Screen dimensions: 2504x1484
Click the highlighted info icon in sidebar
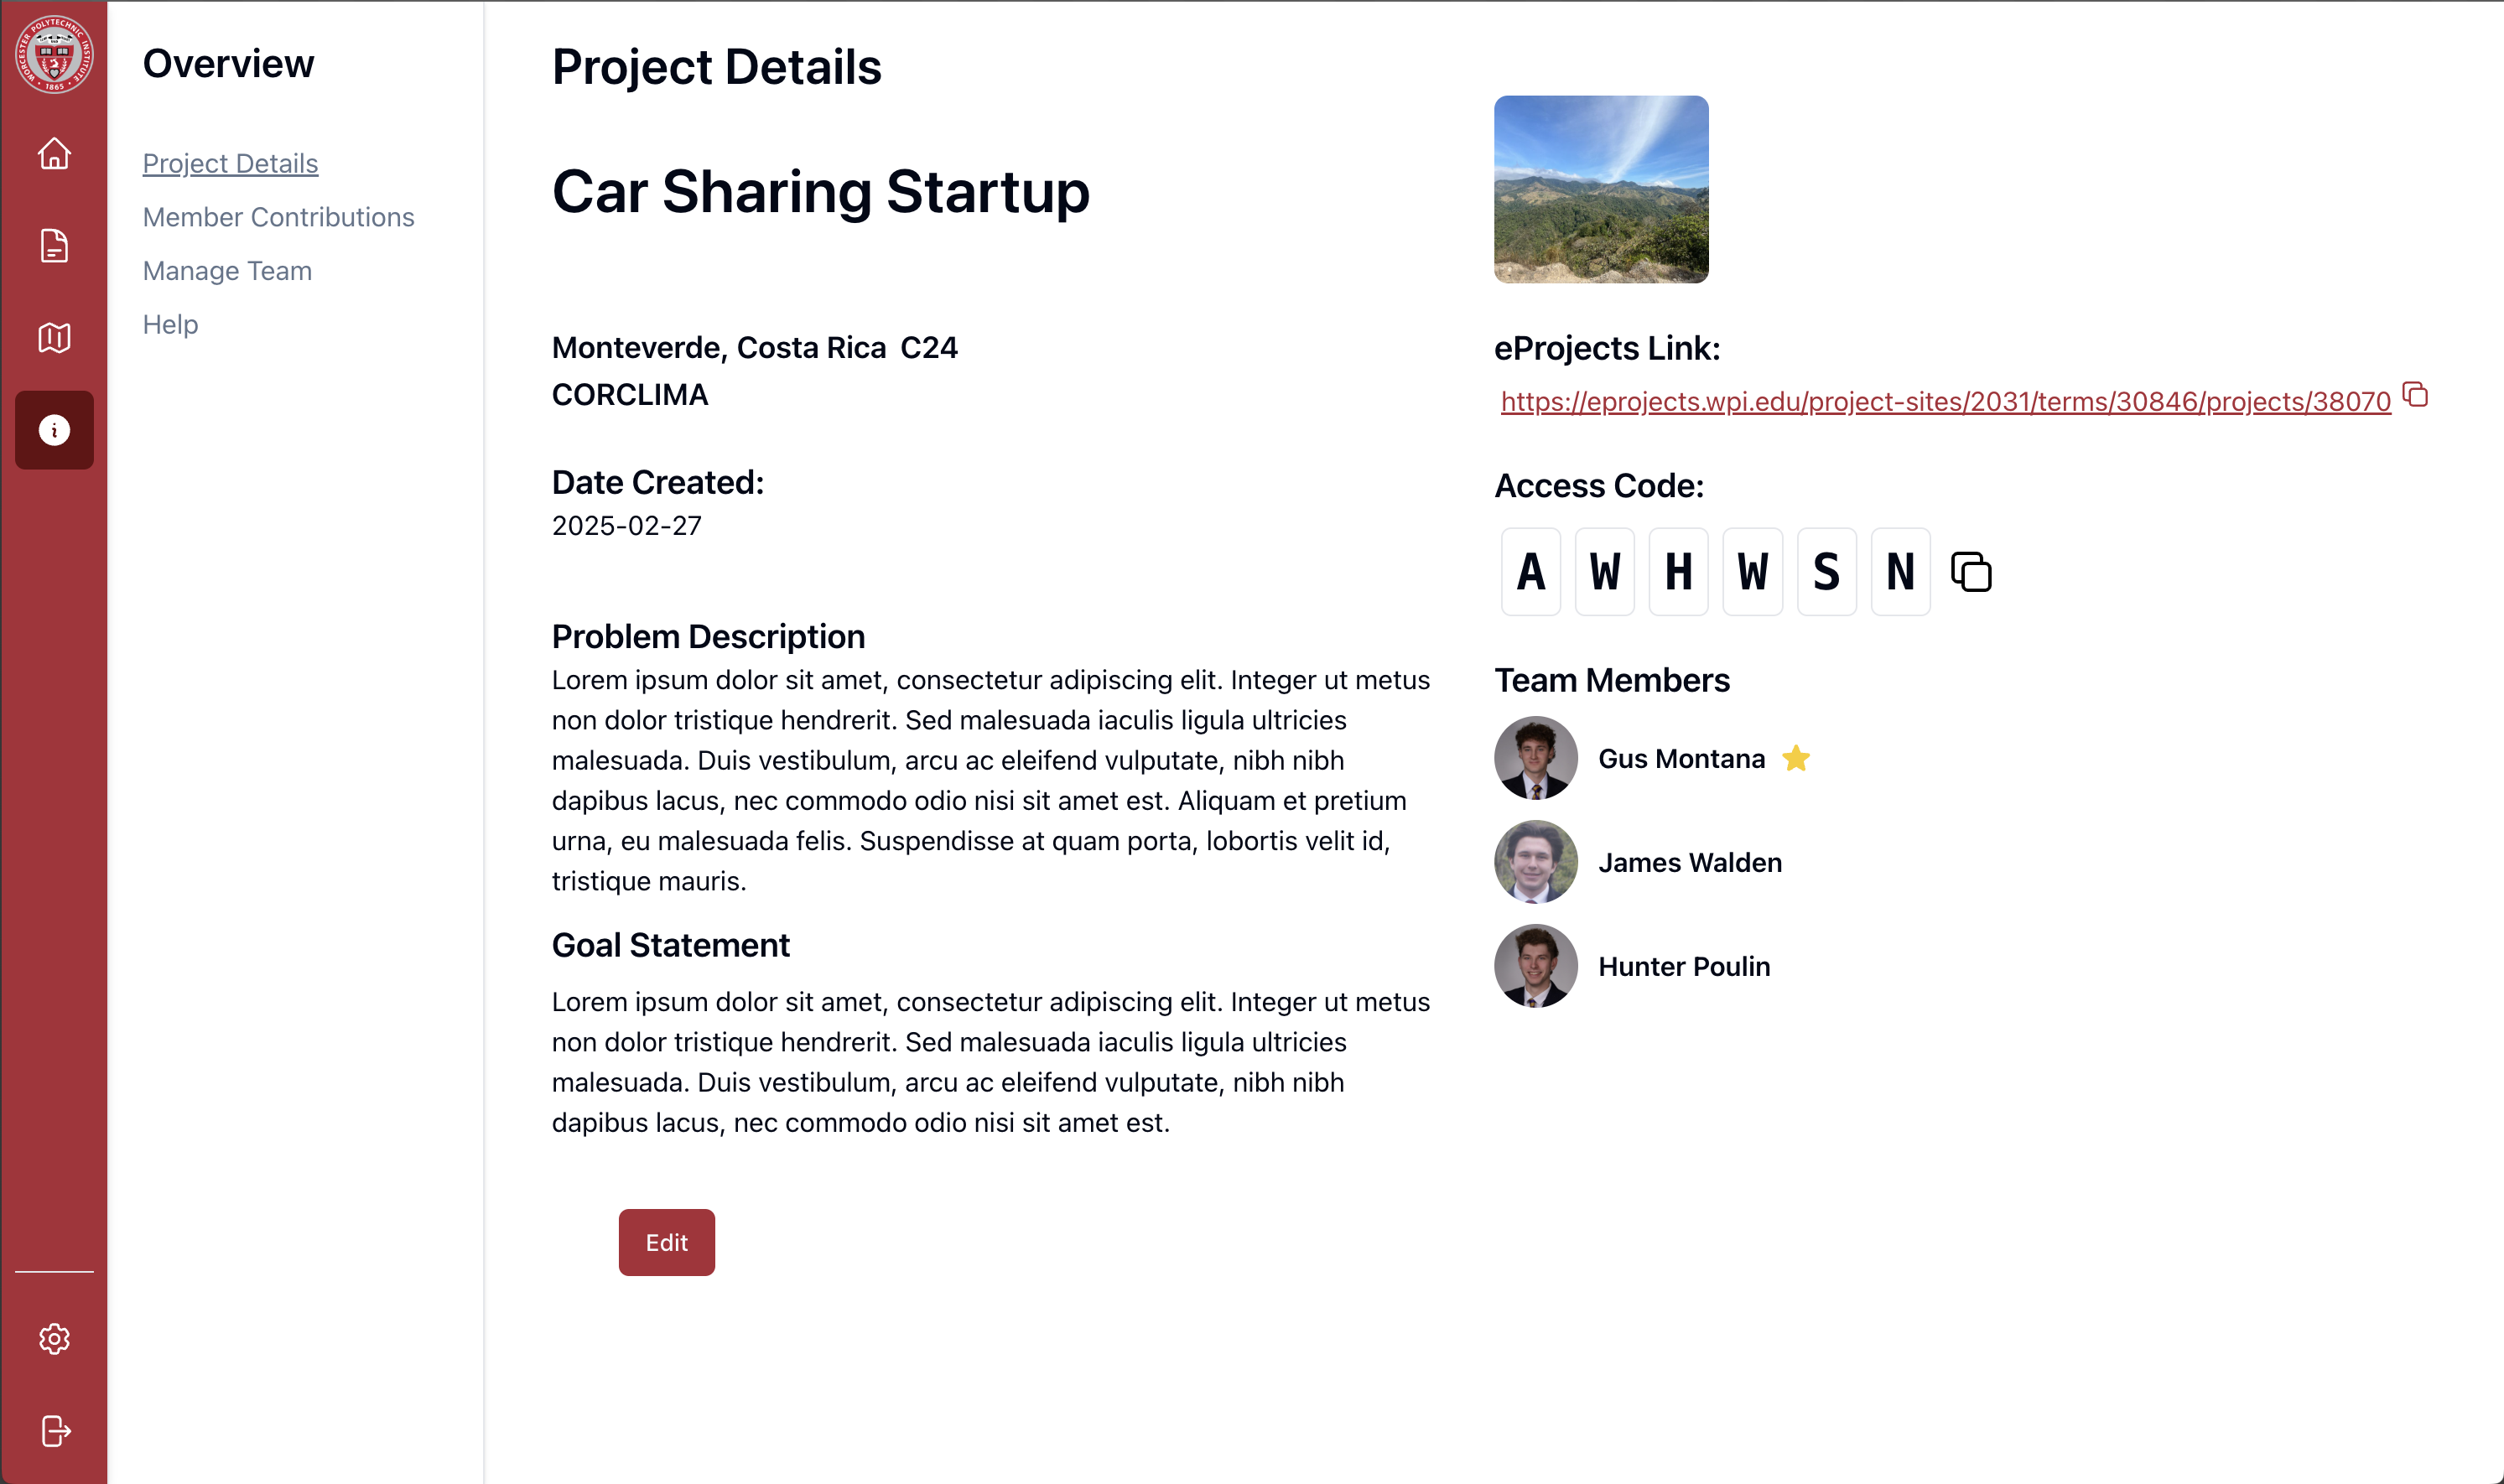pyautogui.click(x=54, y=430)
